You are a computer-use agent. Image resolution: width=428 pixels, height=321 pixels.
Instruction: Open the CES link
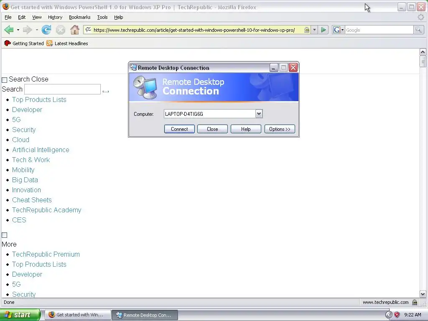pos(19,220)
